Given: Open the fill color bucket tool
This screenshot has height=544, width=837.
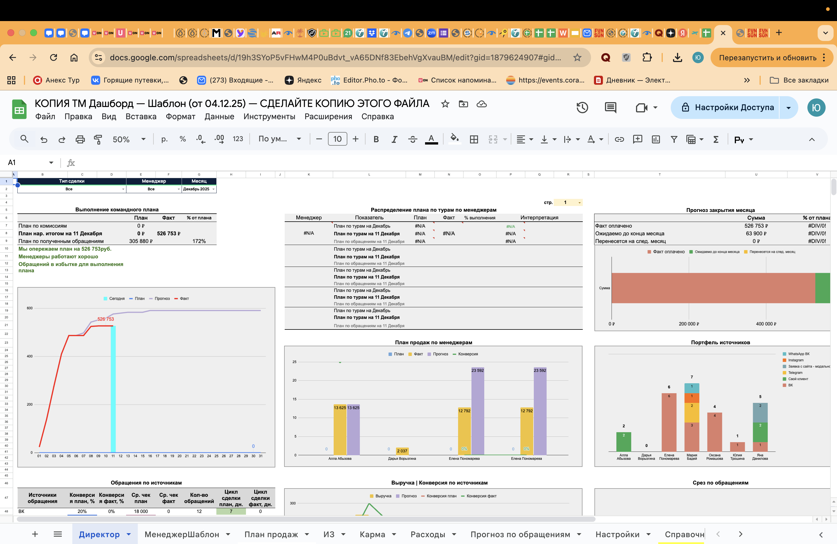Looking at the screenshot, I should [x=454, y=139].
